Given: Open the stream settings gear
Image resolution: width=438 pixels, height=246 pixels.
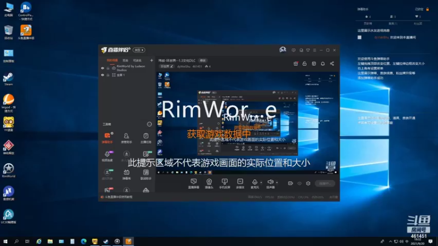Looking at the screenshot, I should [x=308, y=183].
